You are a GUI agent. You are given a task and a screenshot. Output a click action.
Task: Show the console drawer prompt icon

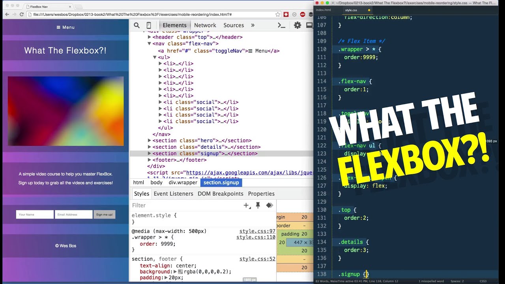(x=281, y=25)
